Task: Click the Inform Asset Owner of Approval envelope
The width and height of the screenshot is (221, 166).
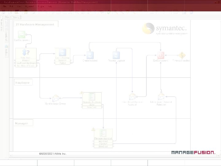Action: tap(132, 97)
